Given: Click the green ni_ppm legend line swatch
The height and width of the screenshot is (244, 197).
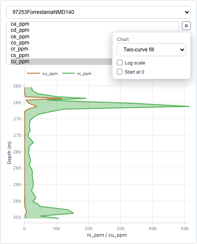Looking at the screenshot, I should pos(68,73).
